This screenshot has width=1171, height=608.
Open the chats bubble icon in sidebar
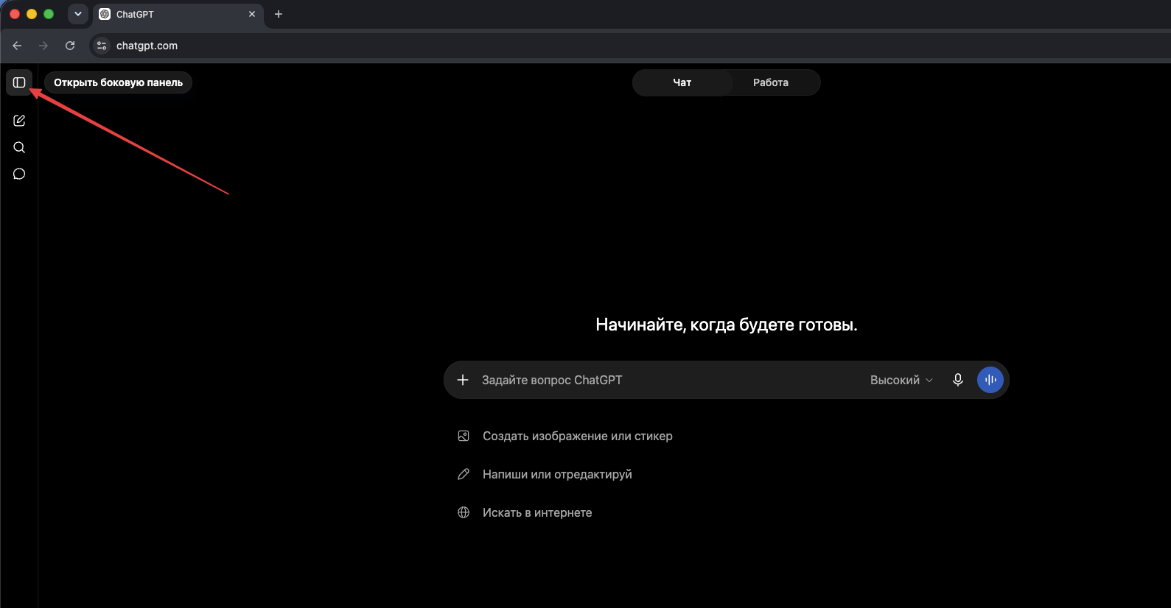click(19, 174)
